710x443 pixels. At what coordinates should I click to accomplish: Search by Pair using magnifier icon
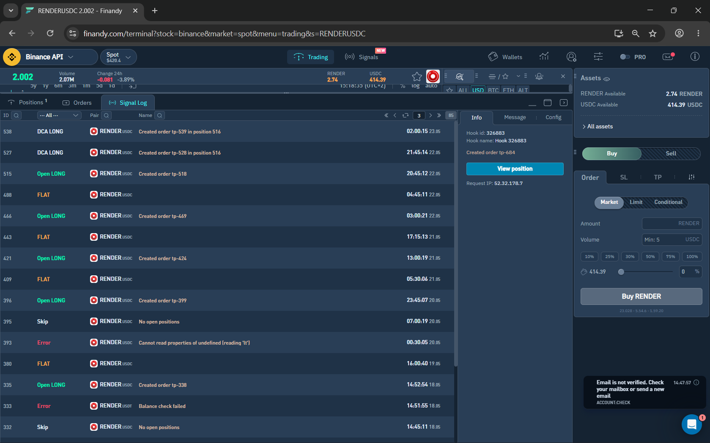point(107,115)
